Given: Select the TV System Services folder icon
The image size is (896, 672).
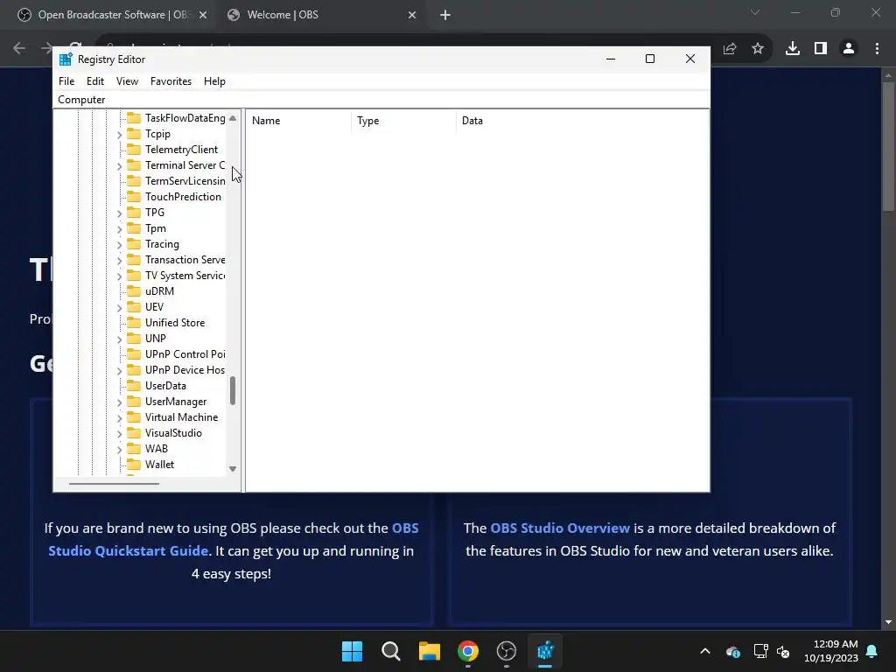Looking at the screenshot, I should pos(134,276).
